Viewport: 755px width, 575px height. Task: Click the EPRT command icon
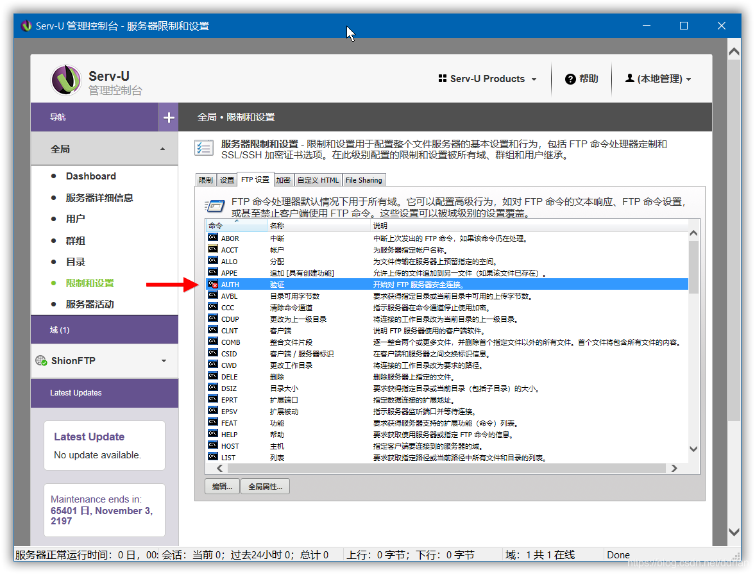[x=213, y=399]
